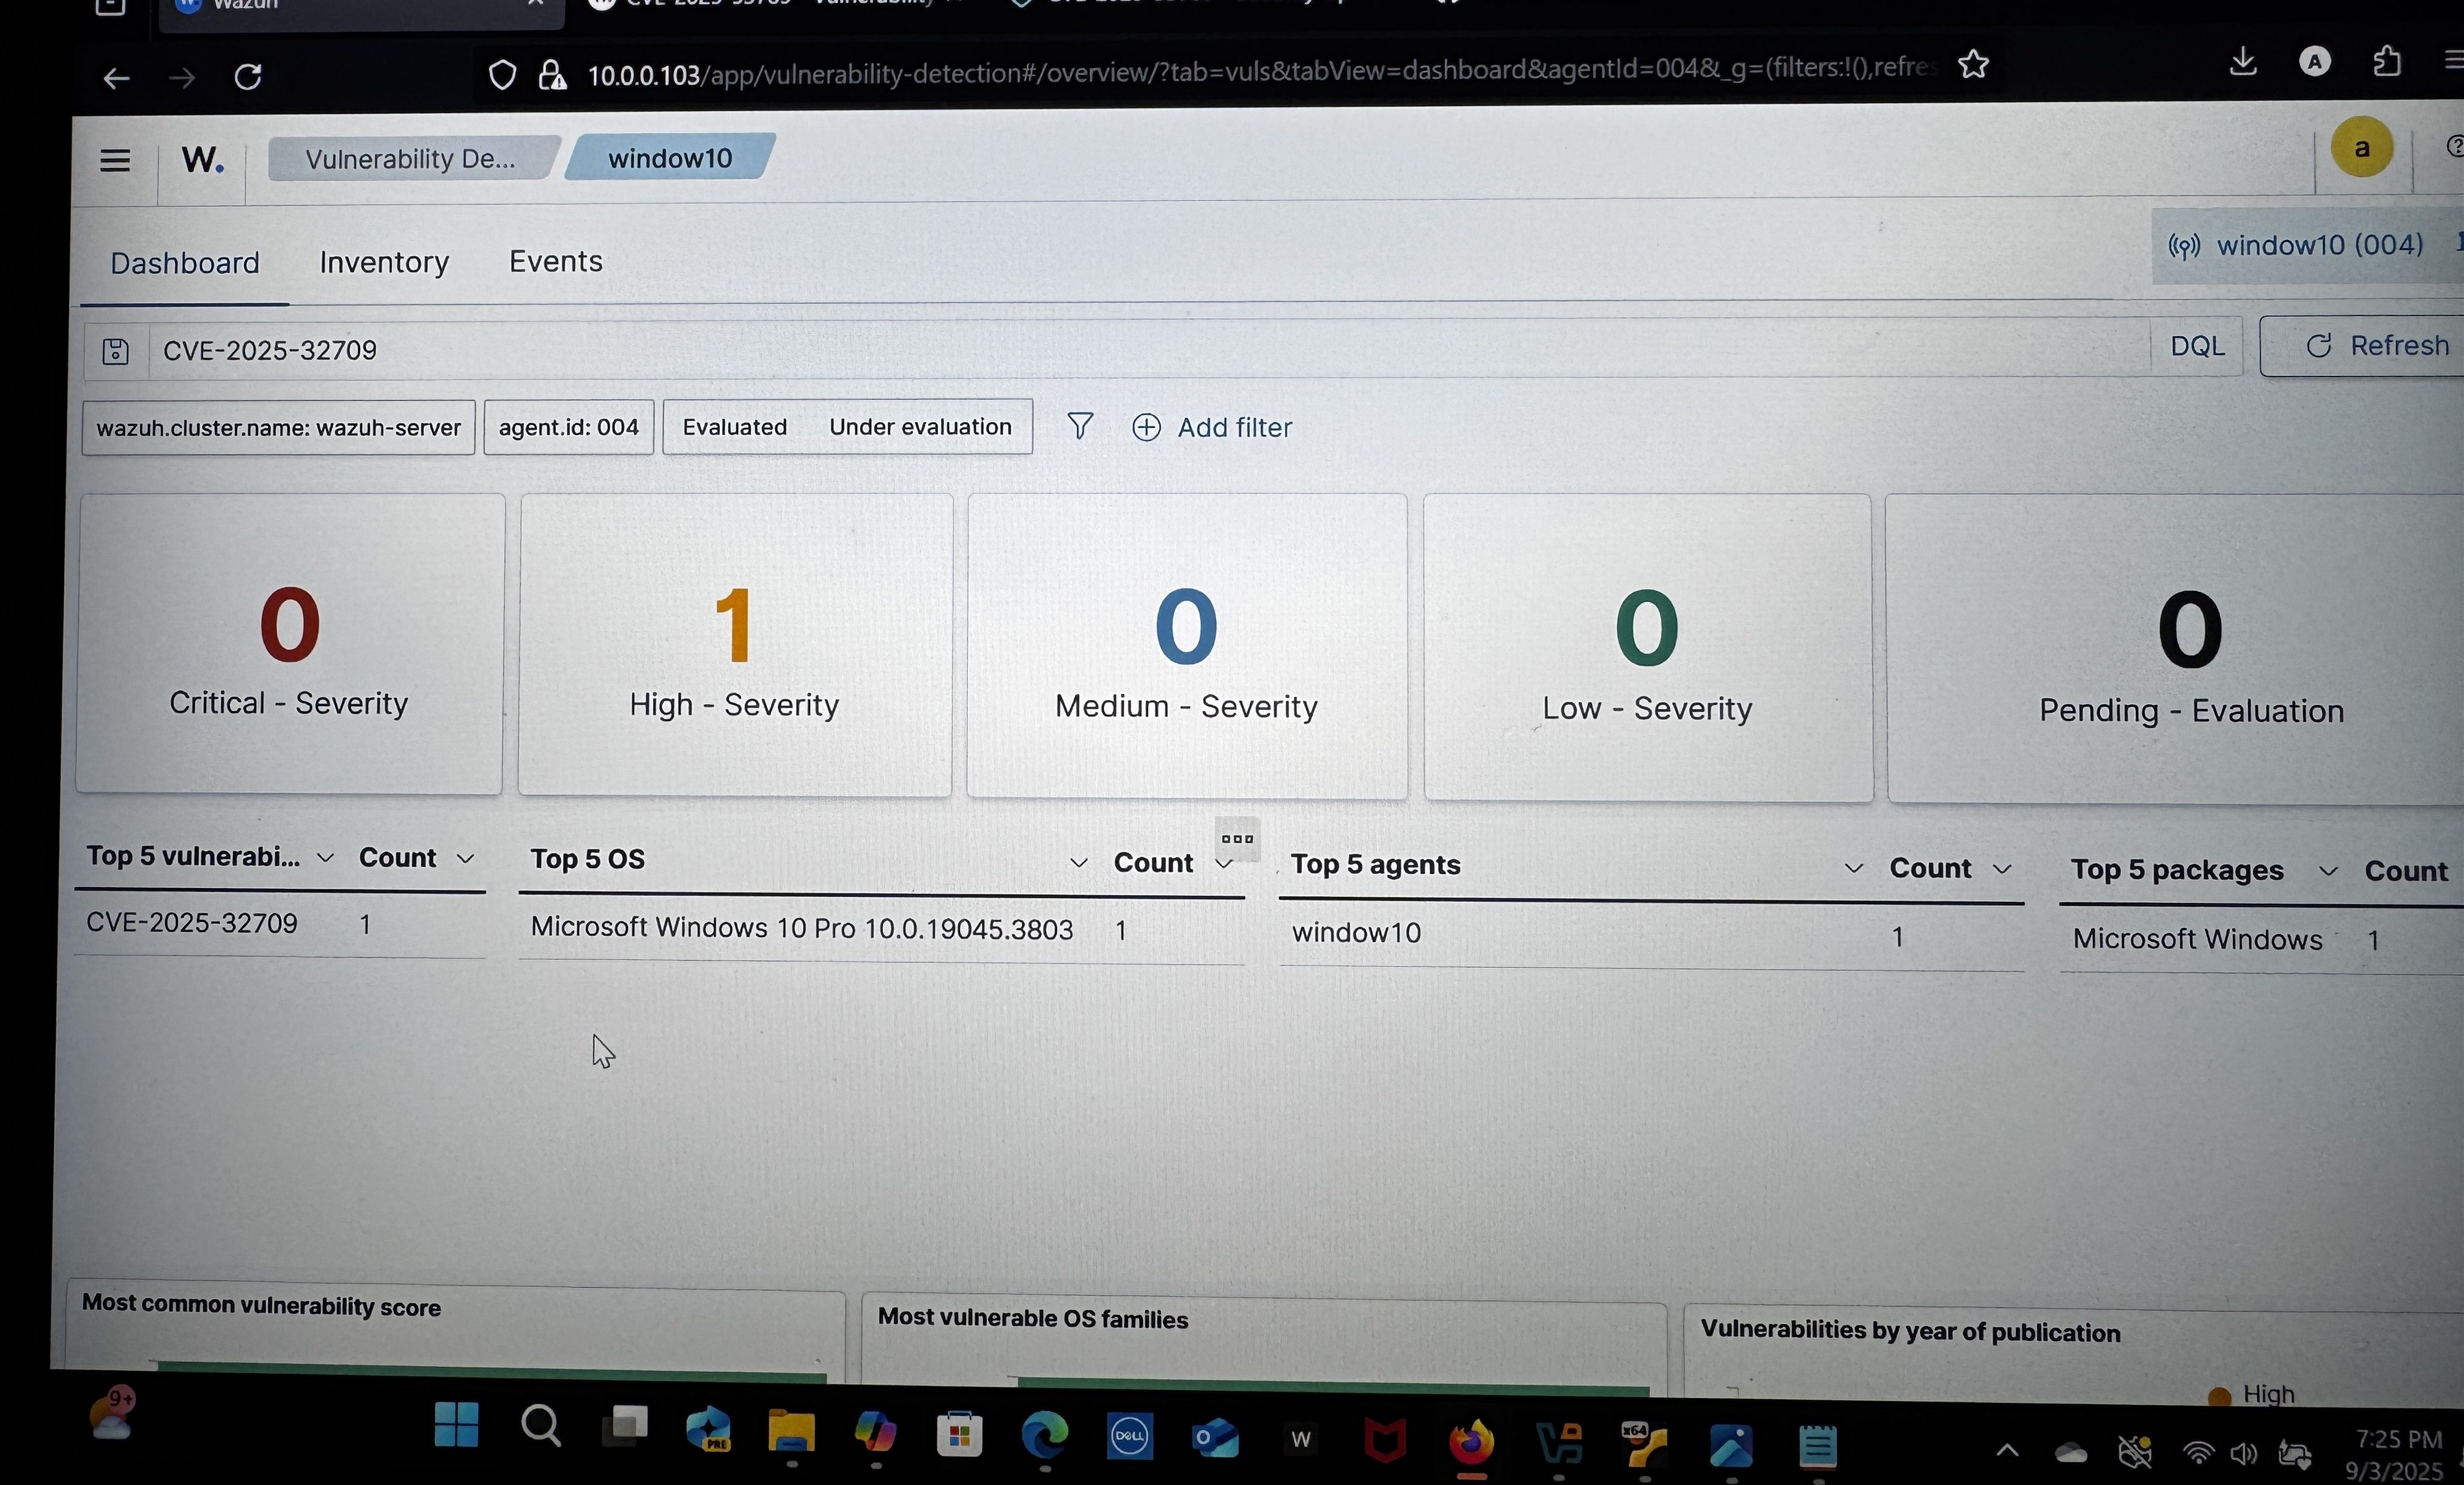Toggle the Evaluated filter
The width and height of the screenshot is (2464, 1485).
point(735,427)
